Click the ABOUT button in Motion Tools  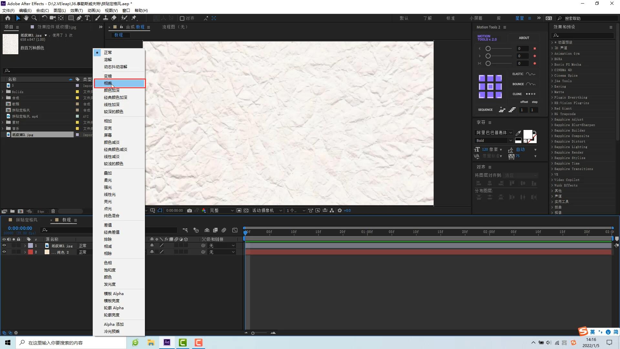coord(524,38)
